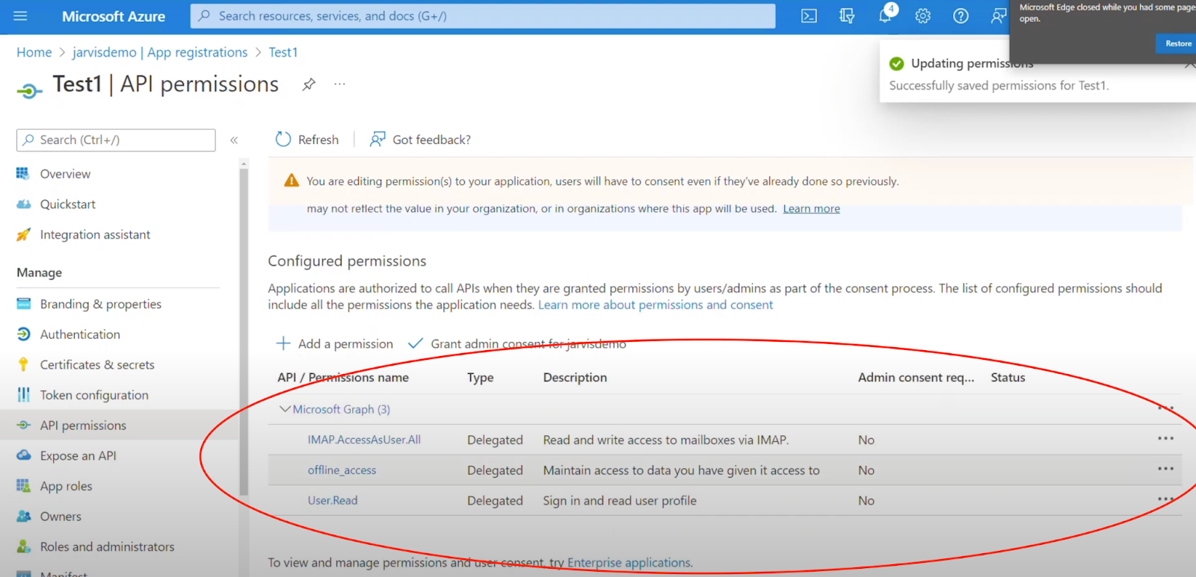Click the Quickstart cloud icon

pos(23,204)
